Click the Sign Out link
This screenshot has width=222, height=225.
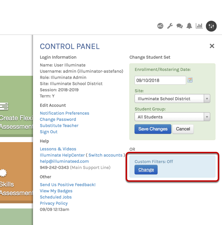click(49, 132)
